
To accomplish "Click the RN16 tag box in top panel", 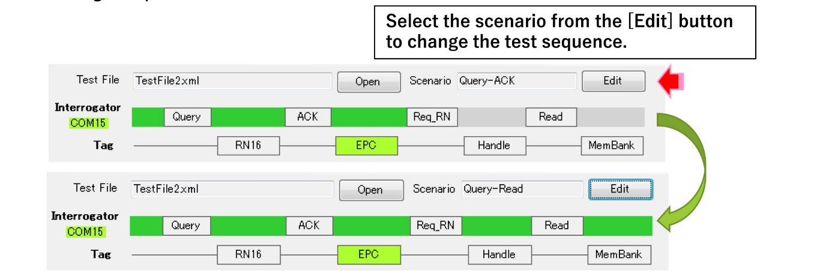I will click(248, 145).
